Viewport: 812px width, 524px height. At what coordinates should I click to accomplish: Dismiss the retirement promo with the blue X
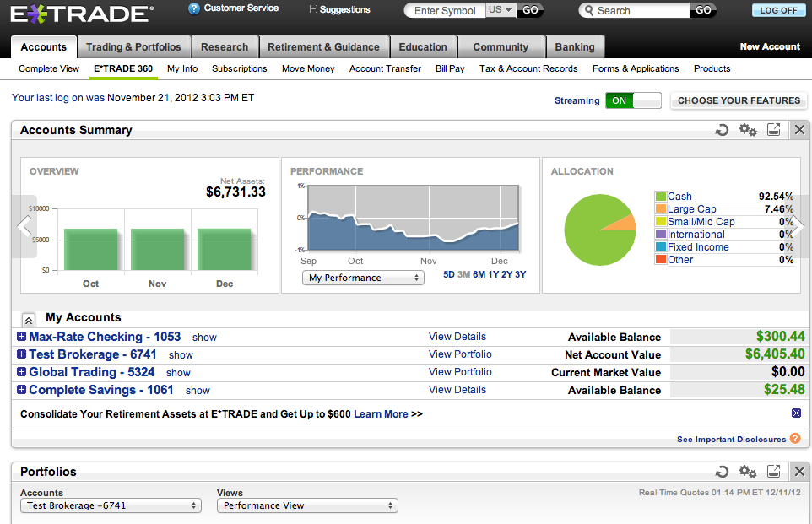click(795, 413)
